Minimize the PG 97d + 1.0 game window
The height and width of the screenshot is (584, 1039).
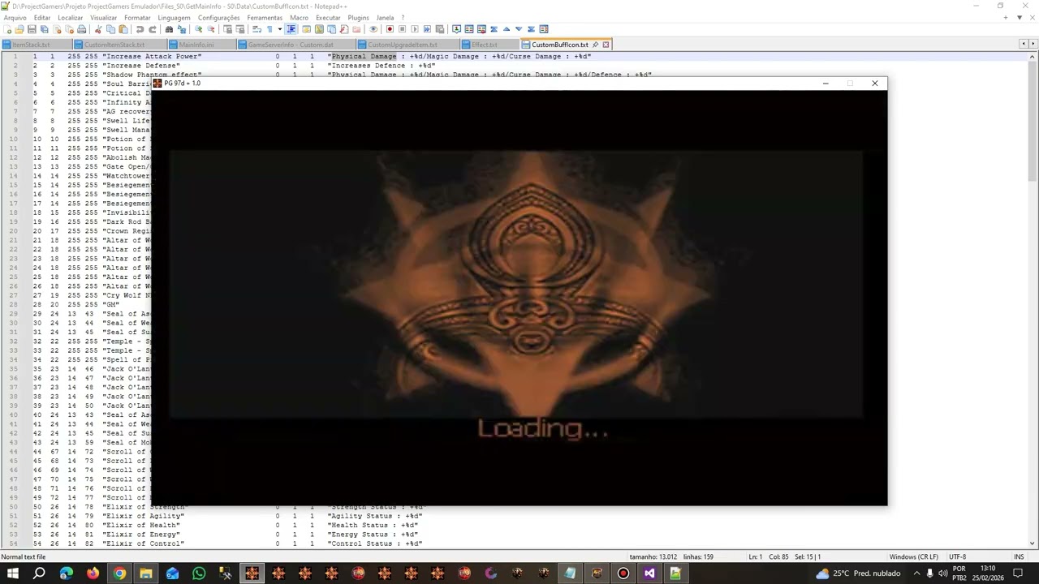coord(826,84)
